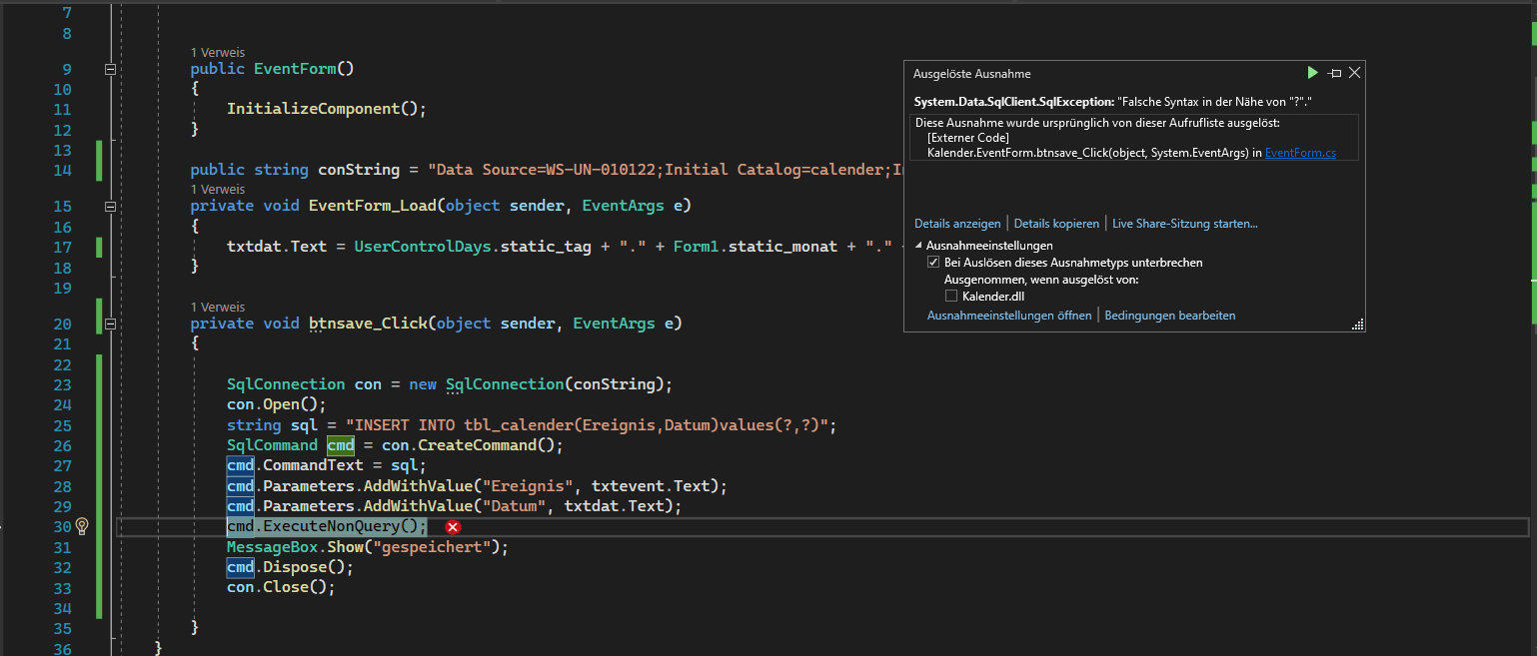1537x656 pixels.
Task: Open the lightbulb quick actions on line 30
Action: click(83, 526)
